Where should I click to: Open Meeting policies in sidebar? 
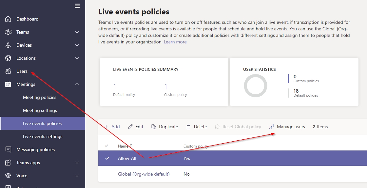[40, 97]
